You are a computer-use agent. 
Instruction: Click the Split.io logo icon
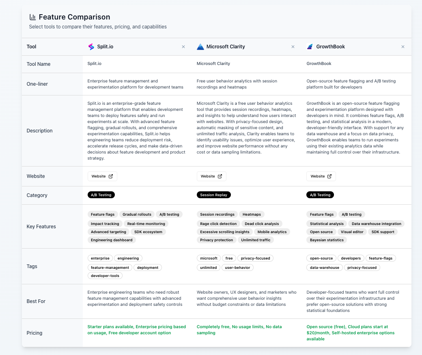[91, 47]
